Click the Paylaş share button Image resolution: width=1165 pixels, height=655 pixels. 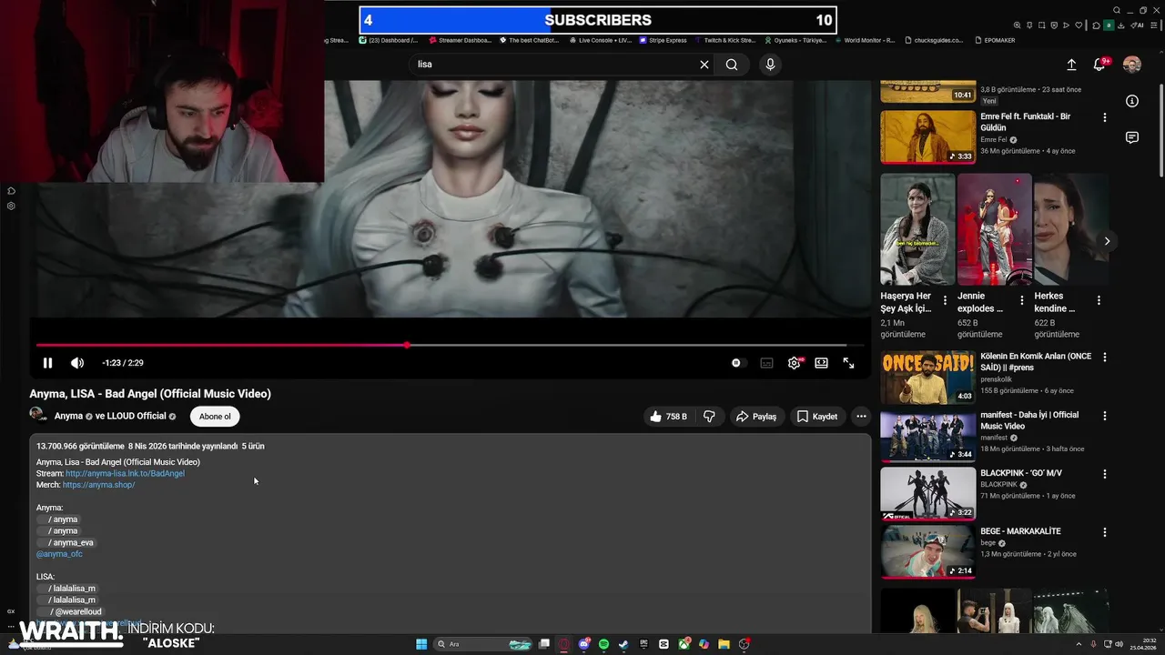[x=755, y=417]
